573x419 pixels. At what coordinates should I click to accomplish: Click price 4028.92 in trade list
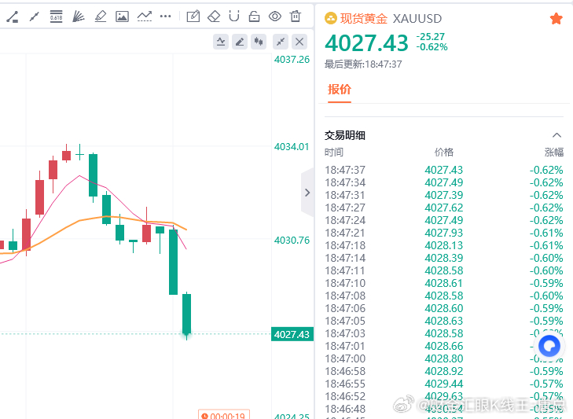coord(444,371)
